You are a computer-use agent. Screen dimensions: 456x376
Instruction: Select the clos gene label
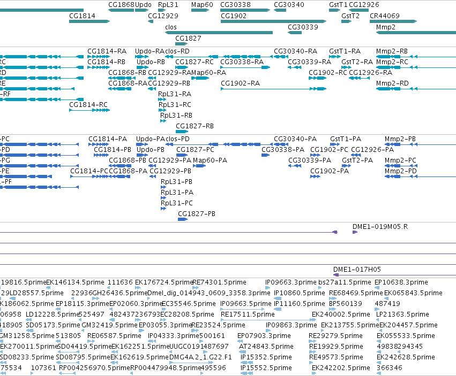(x=171, y=27)
